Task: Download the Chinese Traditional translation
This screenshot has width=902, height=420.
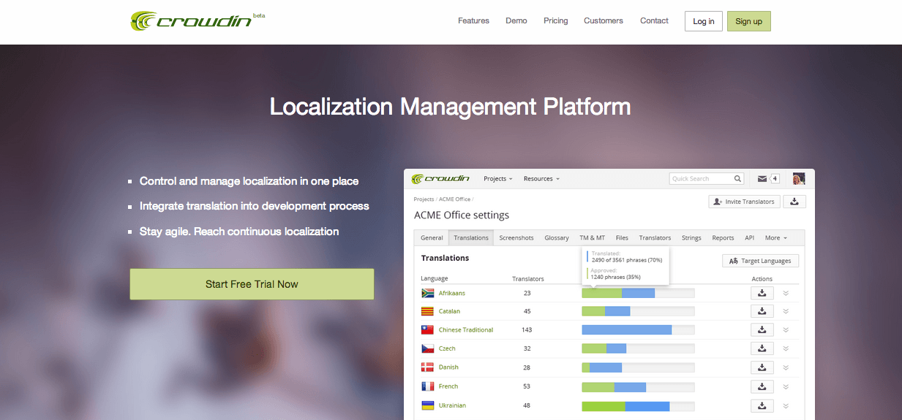Action: 762,330
